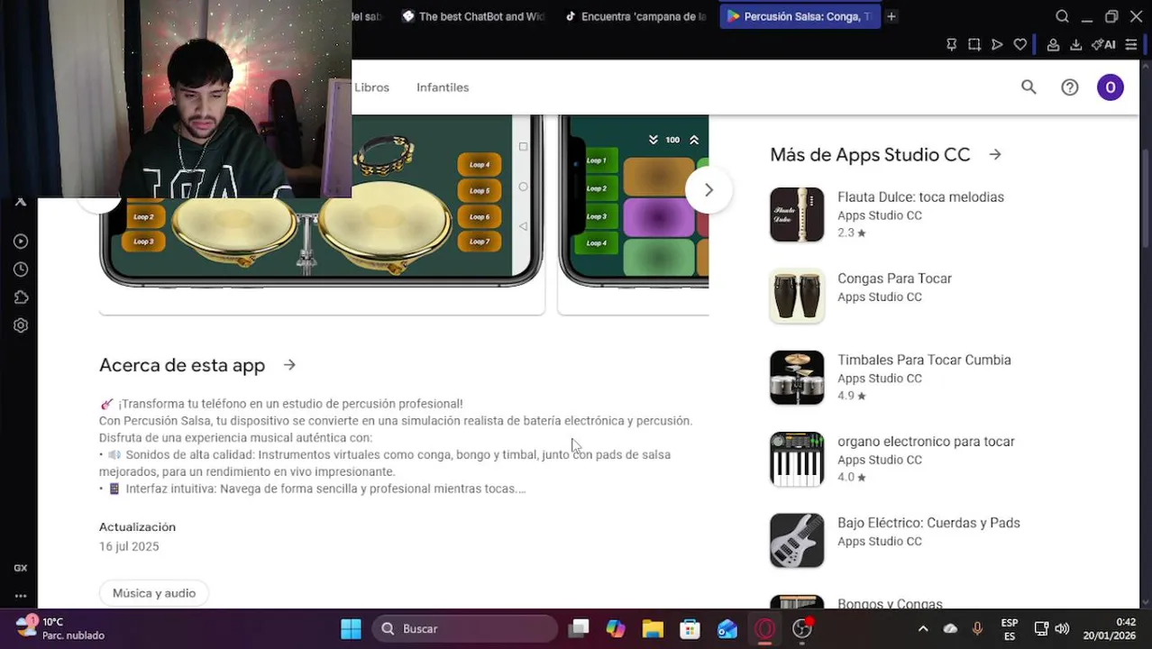Search open tabs with the title bar magnifier
Screen dimensions: 1152x649
click(1062, 16)
